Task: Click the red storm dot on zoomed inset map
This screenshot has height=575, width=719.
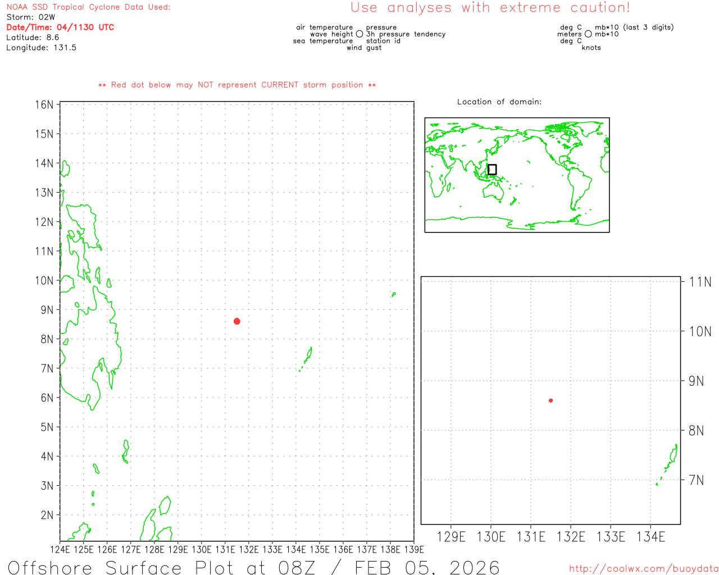Action: [x=550, y=400]
